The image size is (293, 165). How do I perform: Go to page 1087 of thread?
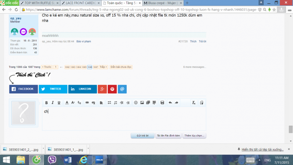click(95, 67)
